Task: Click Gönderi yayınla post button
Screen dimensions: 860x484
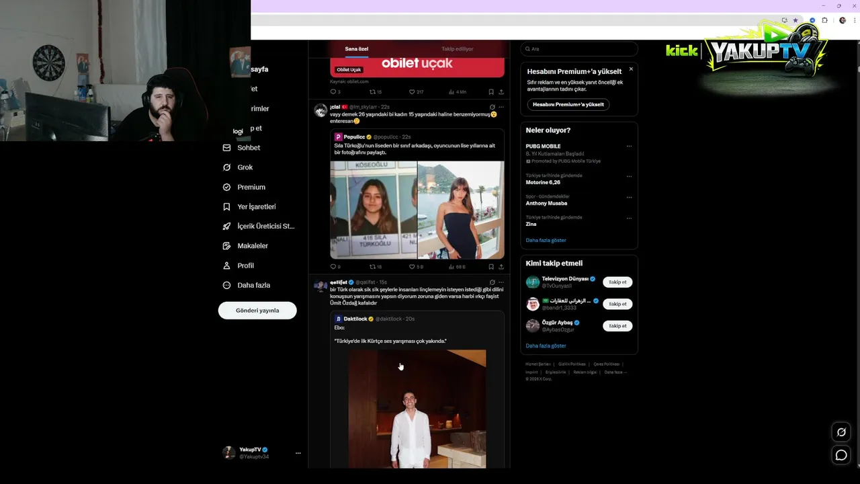Action: pos(257,311)
